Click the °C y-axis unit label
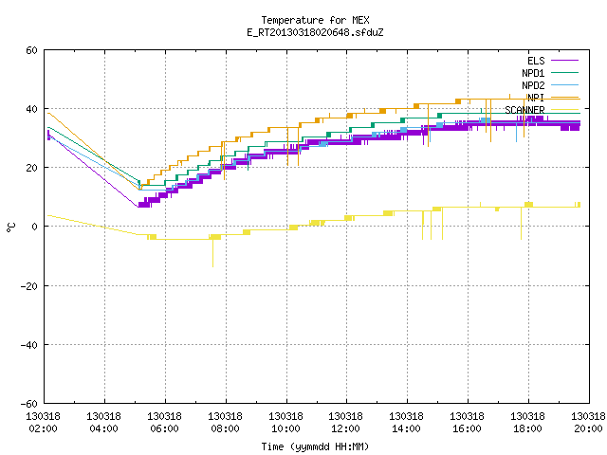 click(11, 227)
